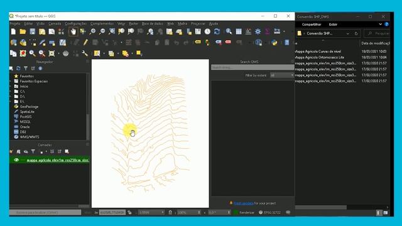Toggle editing with the yellow pencil icon
The width and height of the screenshot is (402, 226).
click(85, 42)
